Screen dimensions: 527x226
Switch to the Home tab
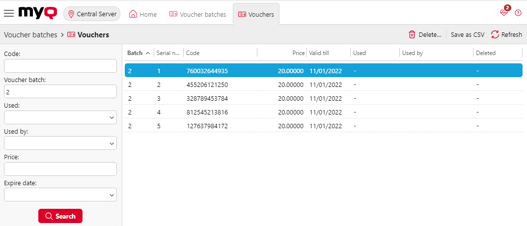tap(143, 14)
